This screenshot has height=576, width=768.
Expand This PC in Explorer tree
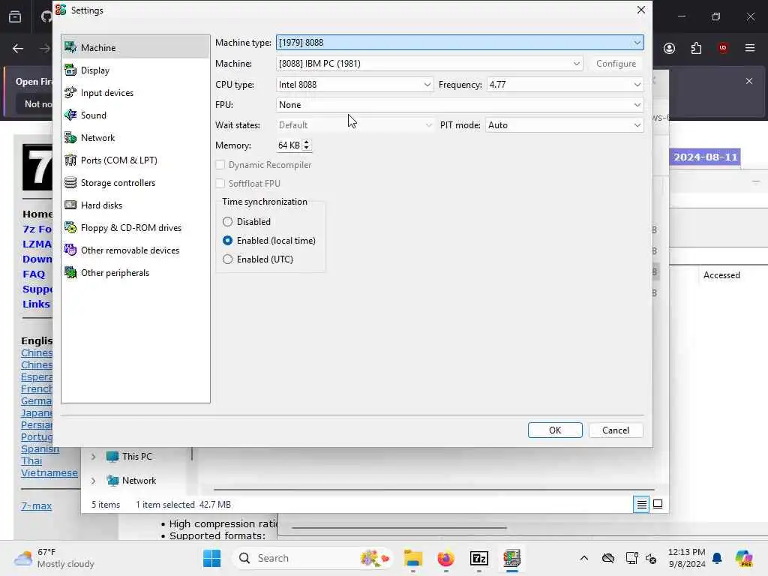pyautogui.click(x=93, y=457)
